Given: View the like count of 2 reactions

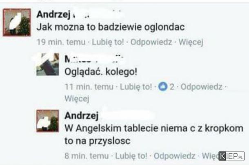Looking at the screenshot, I should point(172,87).
